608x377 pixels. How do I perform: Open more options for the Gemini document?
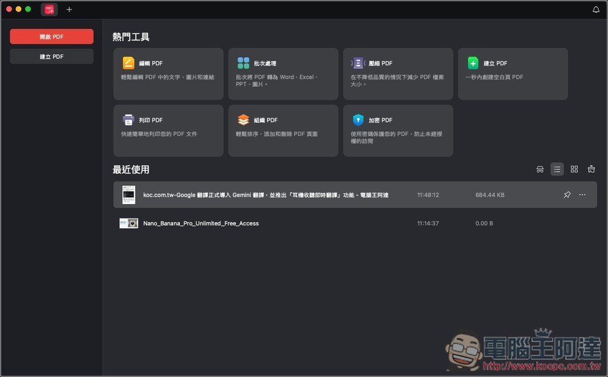pyautogui.click(x=582, y=195)
